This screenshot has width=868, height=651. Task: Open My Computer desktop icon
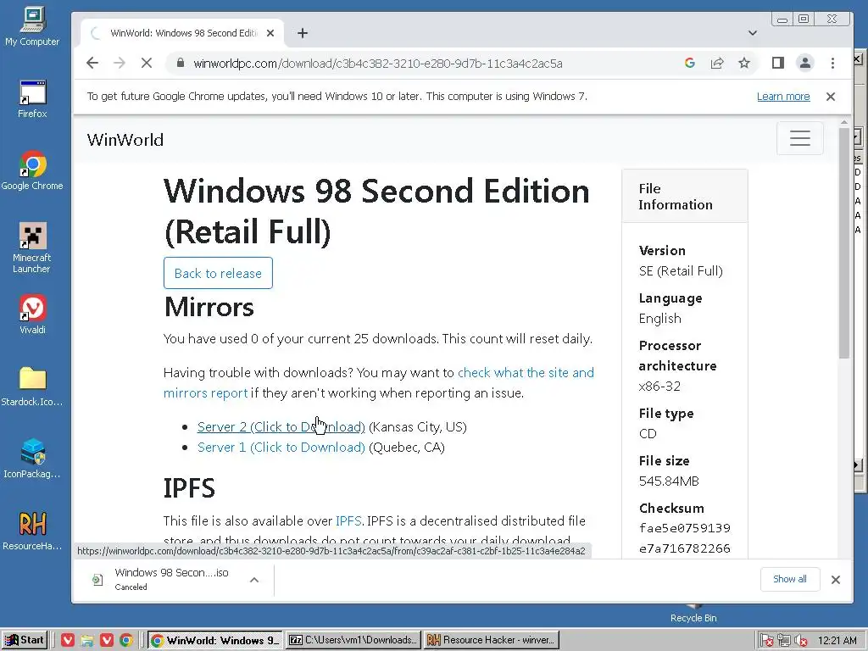[32, 26]
